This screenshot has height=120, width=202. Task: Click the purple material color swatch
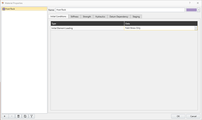click(x=192, y=10)
